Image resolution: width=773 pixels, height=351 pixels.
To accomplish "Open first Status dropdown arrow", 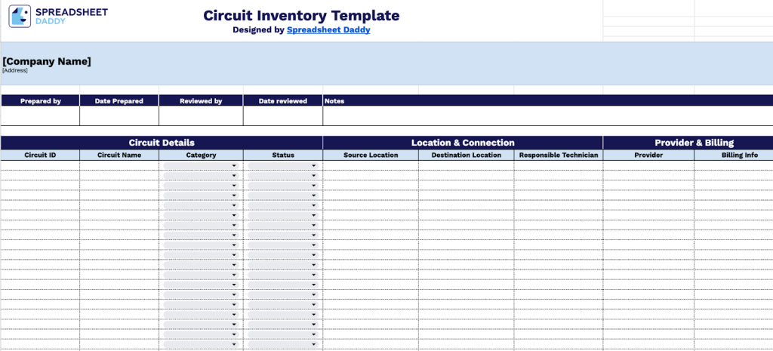I will pos(313,166).
